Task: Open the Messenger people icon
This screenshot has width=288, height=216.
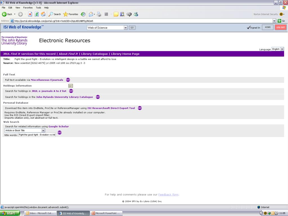Action: [136, 14]
